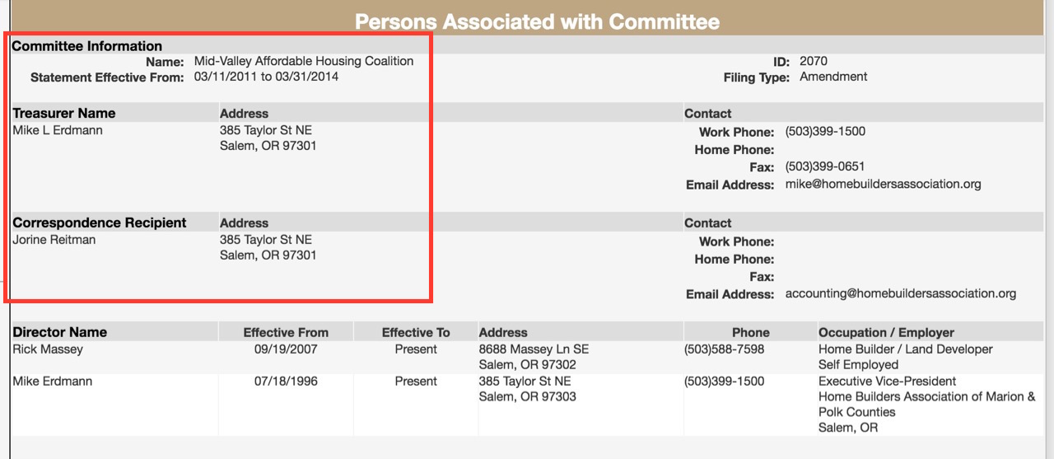Click the treasurer work phone (503)399-1500
The height and width of the screenshot is (459, 1054).
coord(825,132)
